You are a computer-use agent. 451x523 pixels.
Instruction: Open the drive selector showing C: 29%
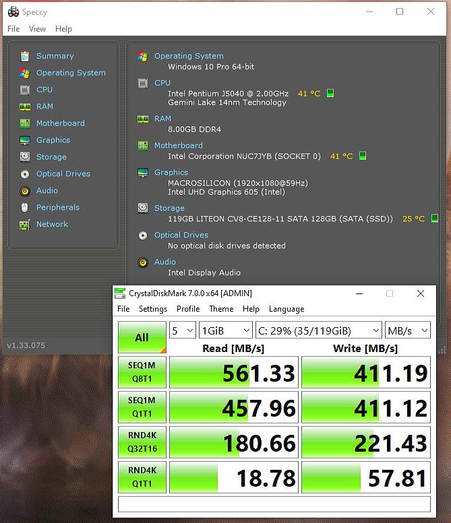point(318,330)
